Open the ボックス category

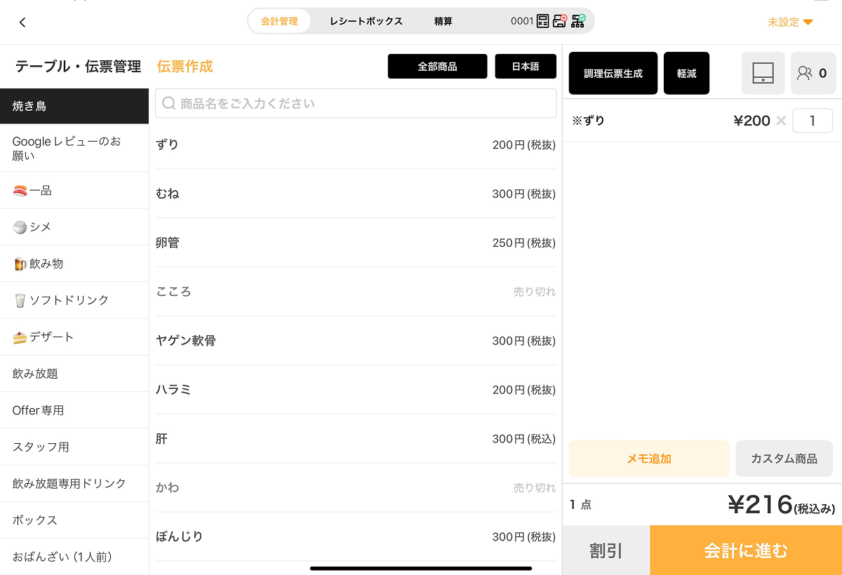pyautogui.click(x=74, y=520)
